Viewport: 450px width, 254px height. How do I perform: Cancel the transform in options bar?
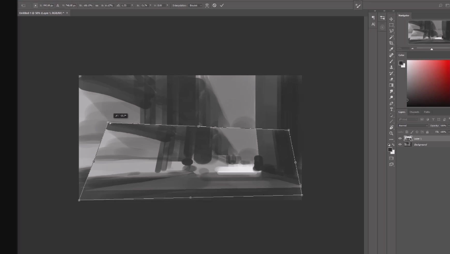[214, 5]
